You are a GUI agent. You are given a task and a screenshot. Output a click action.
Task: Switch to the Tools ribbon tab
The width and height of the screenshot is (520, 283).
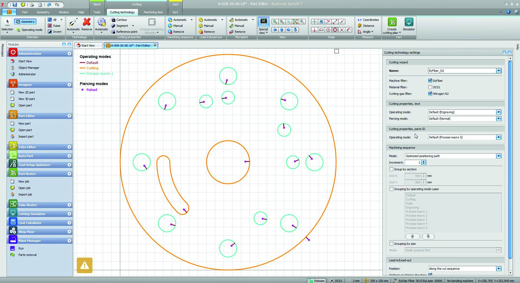pyautogui.click(x=97, y=12)
